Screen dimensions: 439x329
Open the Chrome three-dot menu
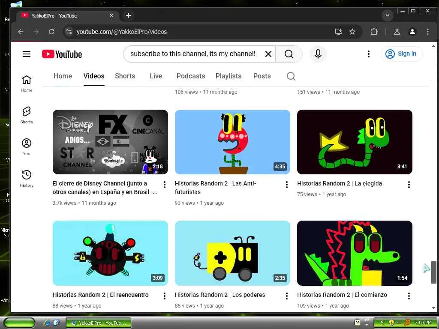[x=427, y=32]
